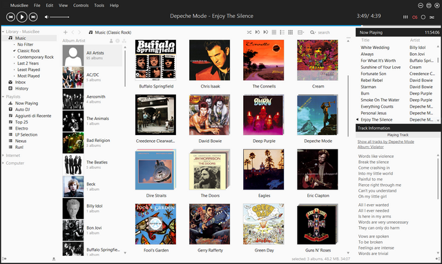Go back with the left chevron
Viewport: 442px width, 264px height.
(x=73, y=32)
